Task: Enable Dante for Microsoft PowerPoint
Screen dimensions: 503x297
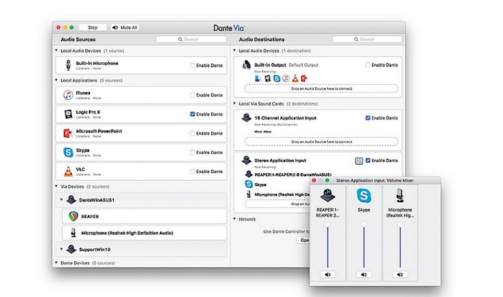Action: 192,133
